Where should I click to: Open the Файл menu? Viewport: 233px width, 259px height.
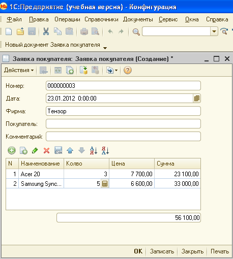click(14, 19)
